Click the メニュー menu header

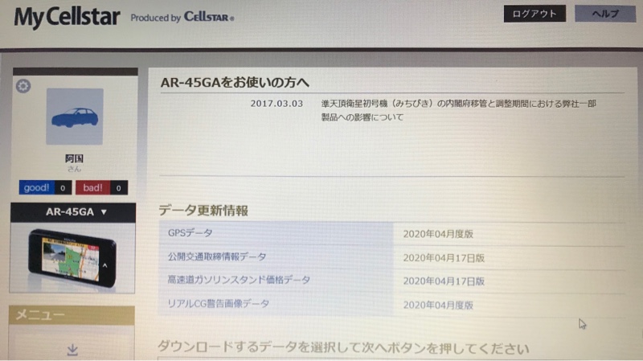(72, 315)
